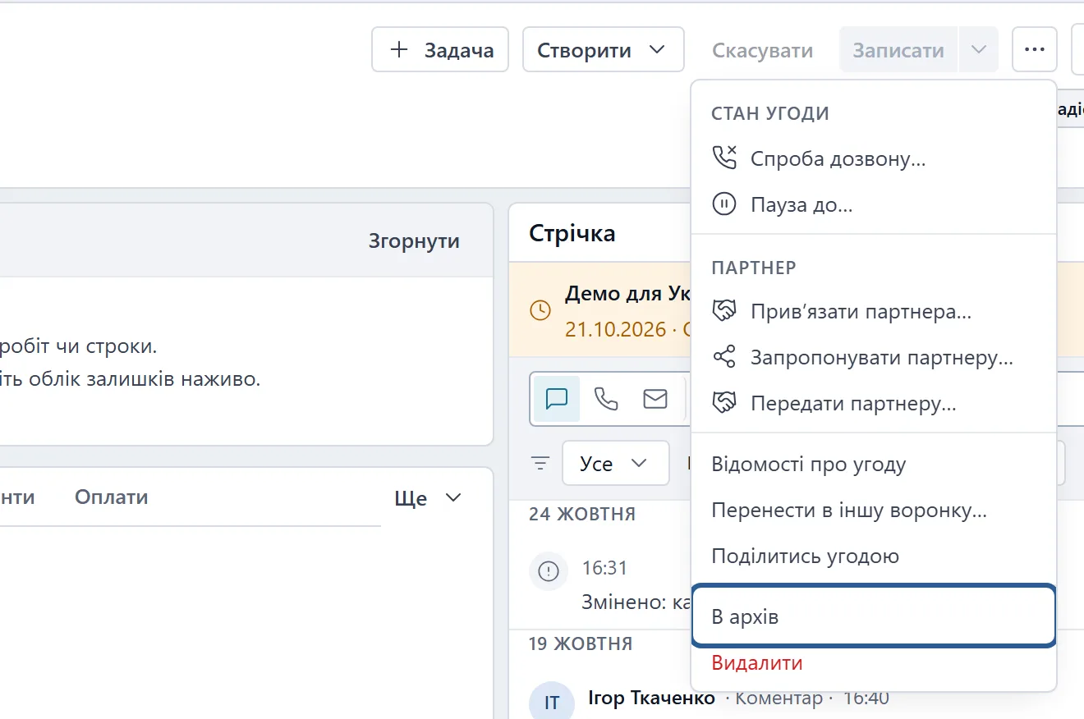Screen dimensions: 1084x719
Task: Collapse the panel with Згорнути
Action: tap(414, 241)
